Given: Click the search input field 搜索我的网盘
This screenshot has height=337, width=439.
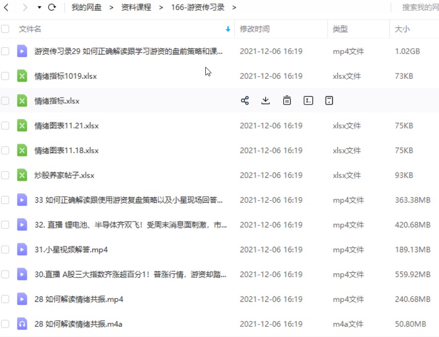Looking at the screenshot, I should pos(419,7).
